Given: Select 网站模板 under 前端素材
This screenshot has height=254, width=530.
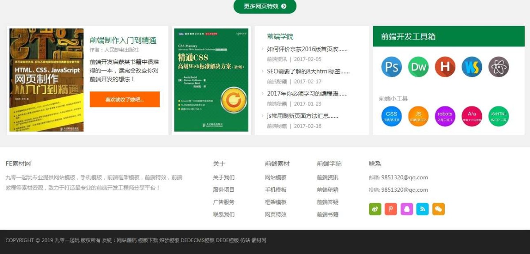Looking at the screenshot, I should click(276, 178).
